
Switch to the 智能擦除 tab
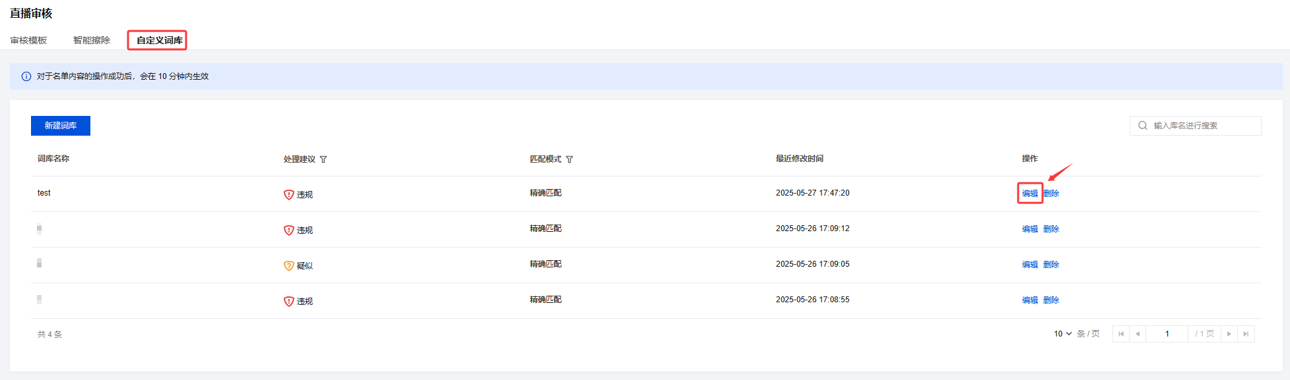click(x=92, y=40)
